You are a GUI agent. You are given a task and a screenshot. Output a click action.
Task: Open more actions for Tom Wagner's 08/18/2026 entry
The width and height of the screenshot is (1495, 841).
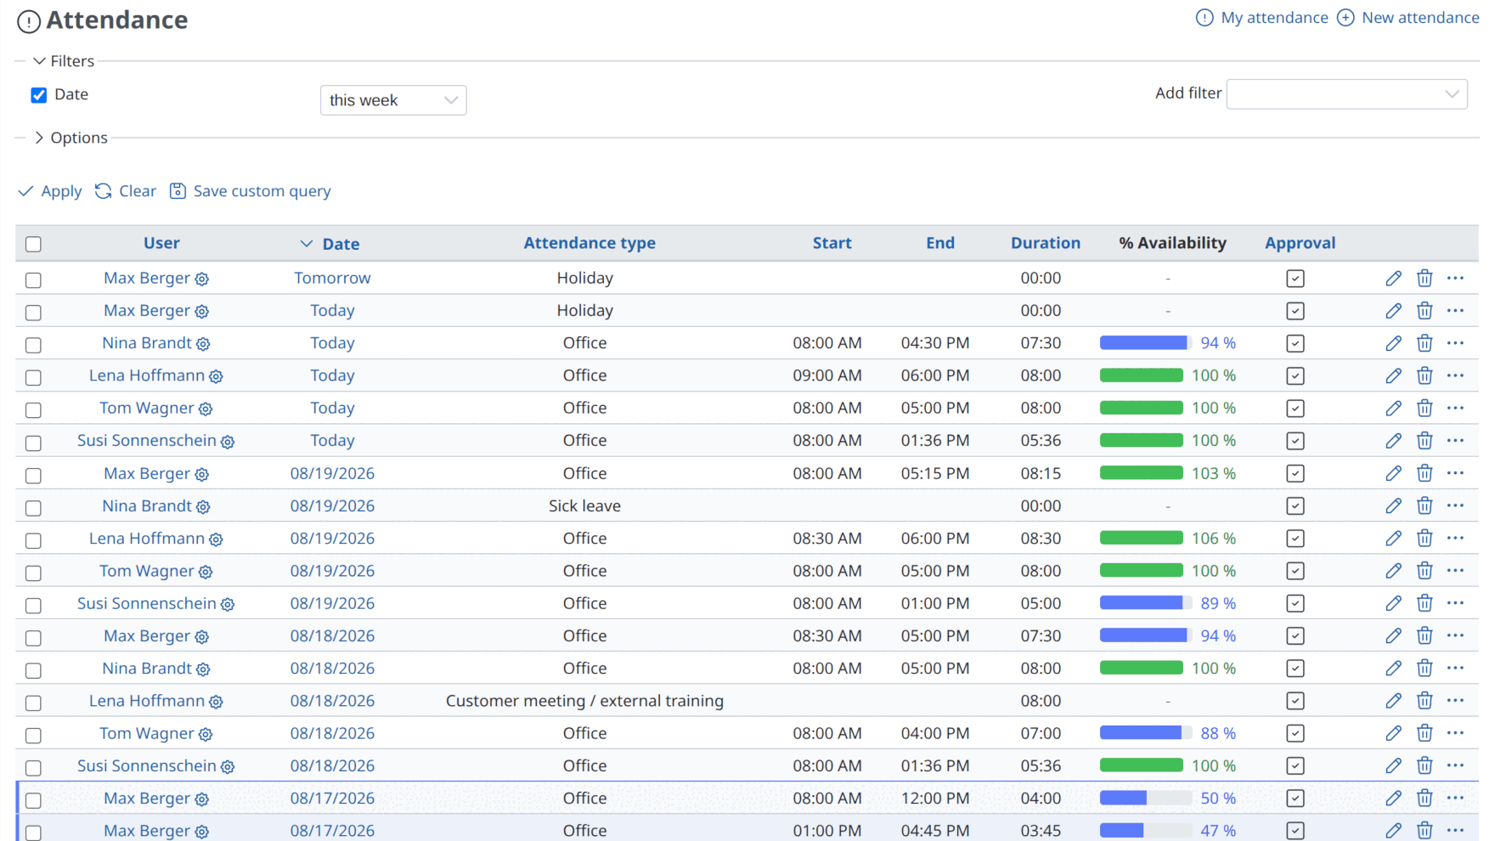click(x=1455, y=733)
